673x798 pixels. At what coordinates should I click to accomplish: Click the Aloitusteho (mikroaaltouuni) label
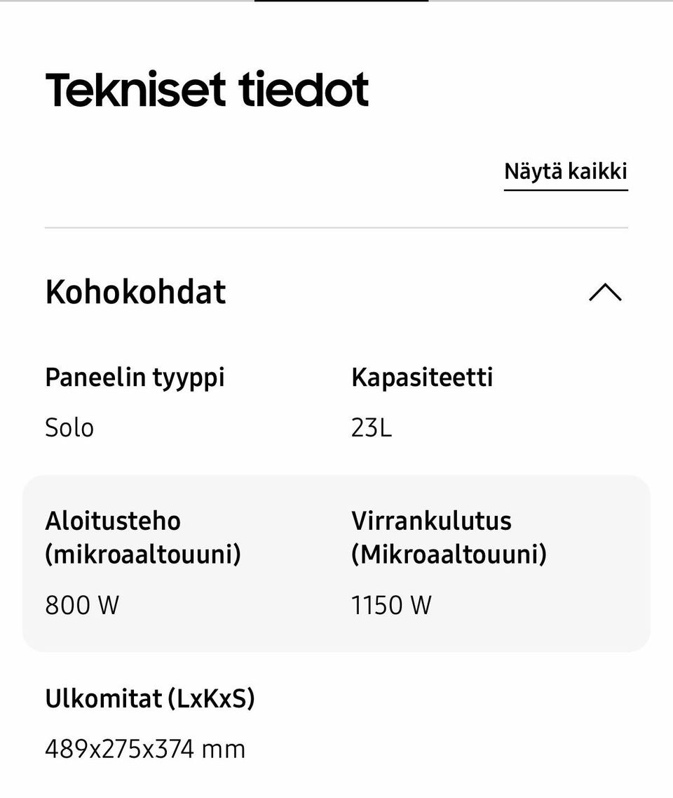143,537
